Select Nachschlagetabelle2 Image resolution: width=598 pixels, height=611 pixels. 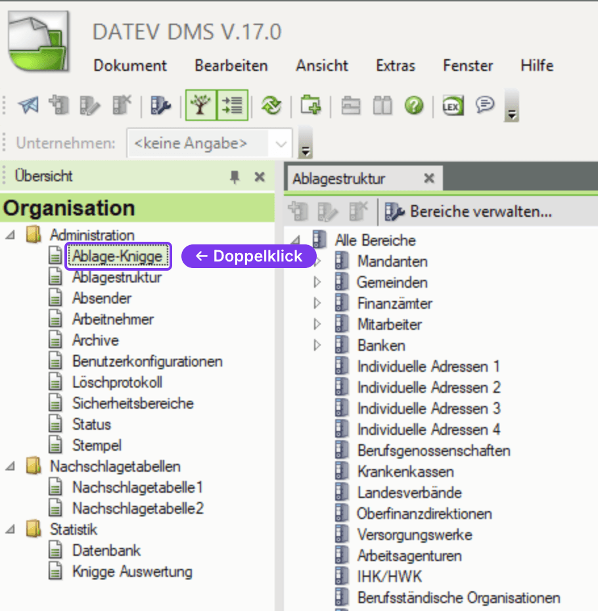(138, 509)
